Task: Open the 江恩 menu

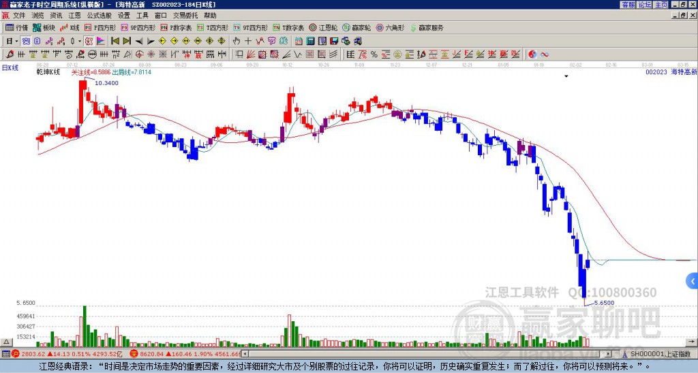Action: click(74, 16)
